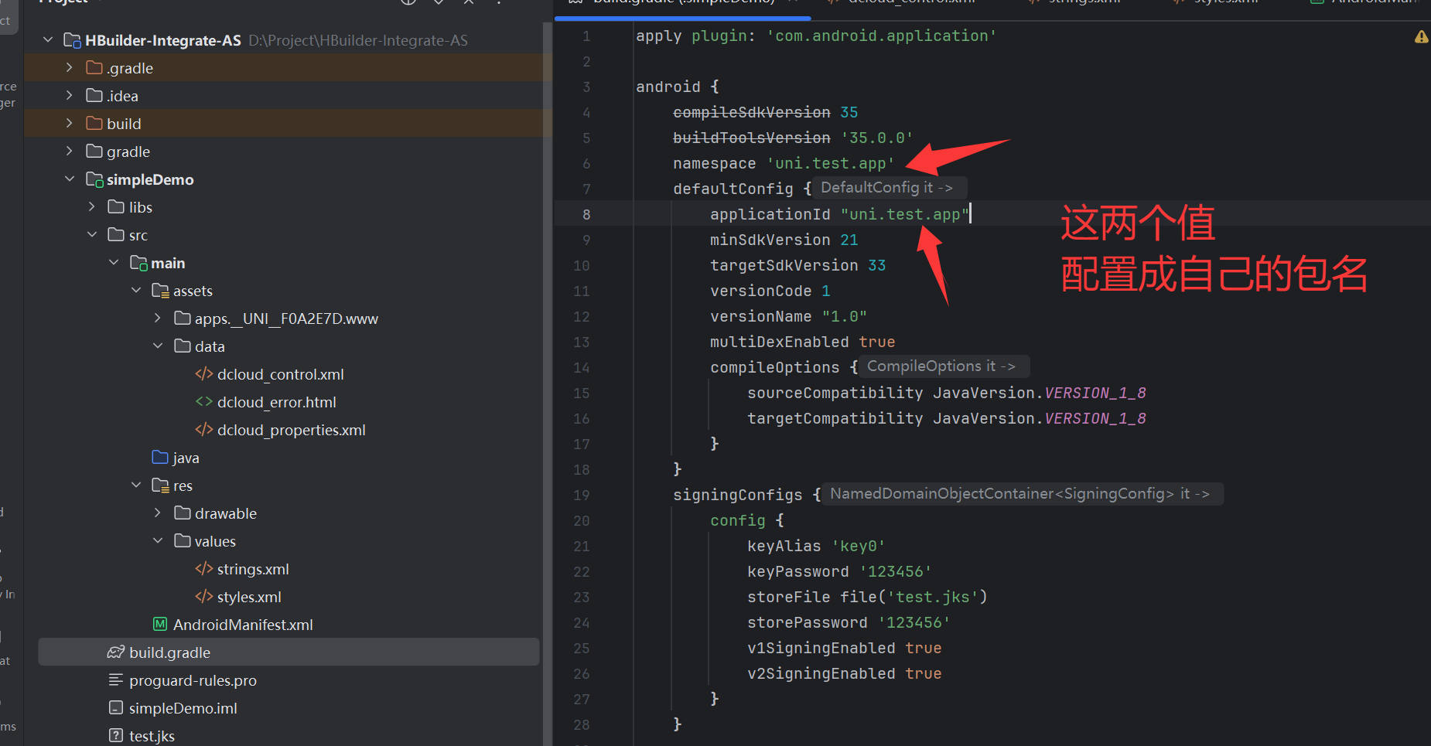Click the libs folder icon
This screenshot has height=746, width=1431.
click(x=116, y=206)
